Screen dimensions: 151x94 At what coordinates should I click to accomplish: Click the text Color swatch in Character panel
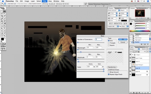click(x=124, y=21)
